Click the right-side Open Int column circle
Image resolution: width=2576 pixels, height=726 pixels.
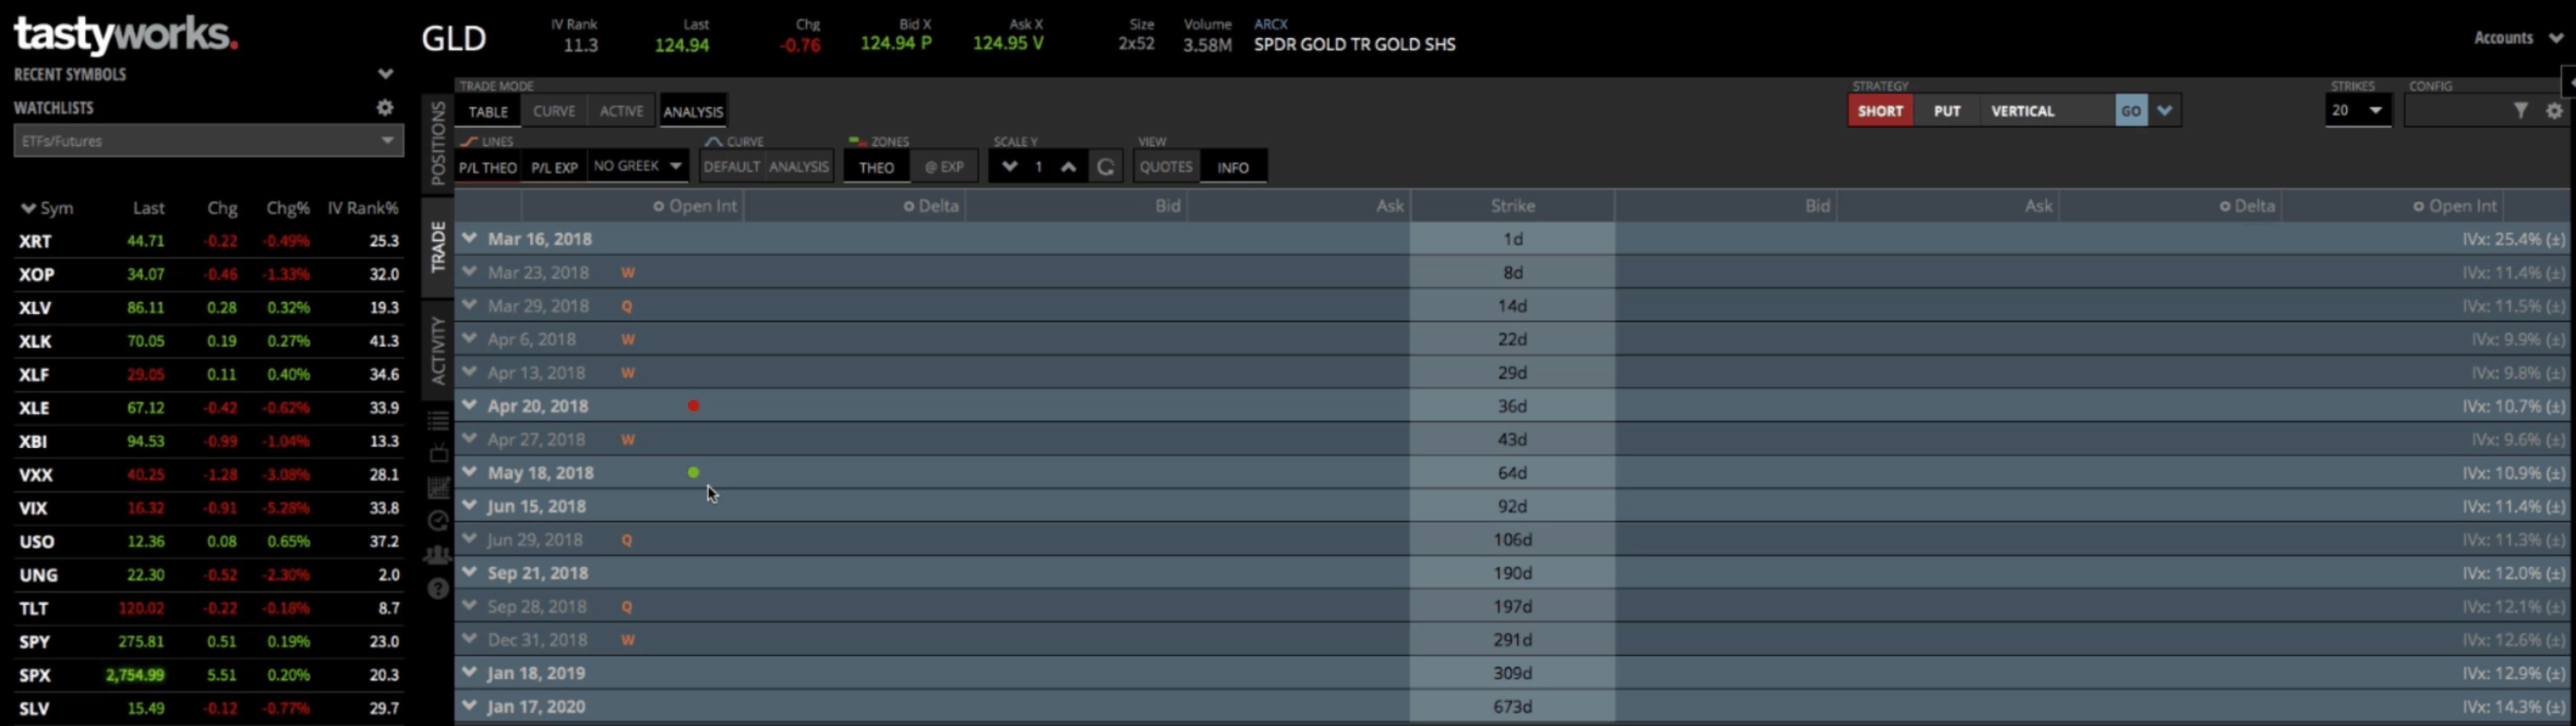2418,207
